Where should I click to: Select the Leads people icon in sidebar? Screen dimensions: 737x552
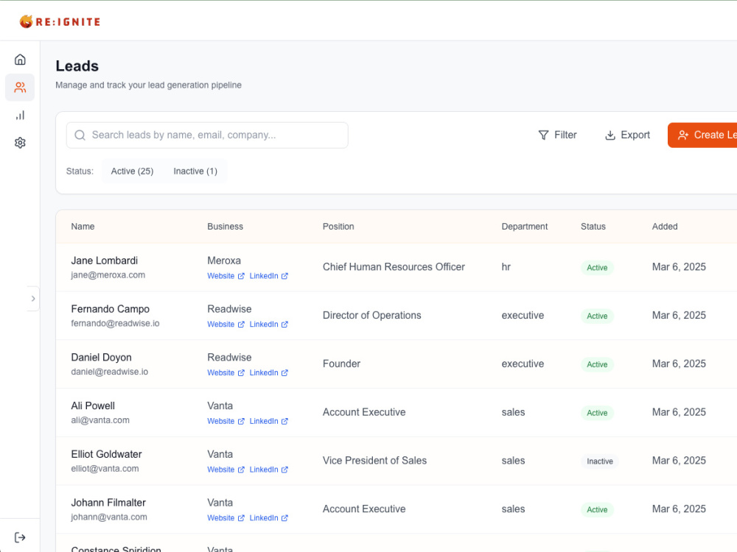click(20, 88)
